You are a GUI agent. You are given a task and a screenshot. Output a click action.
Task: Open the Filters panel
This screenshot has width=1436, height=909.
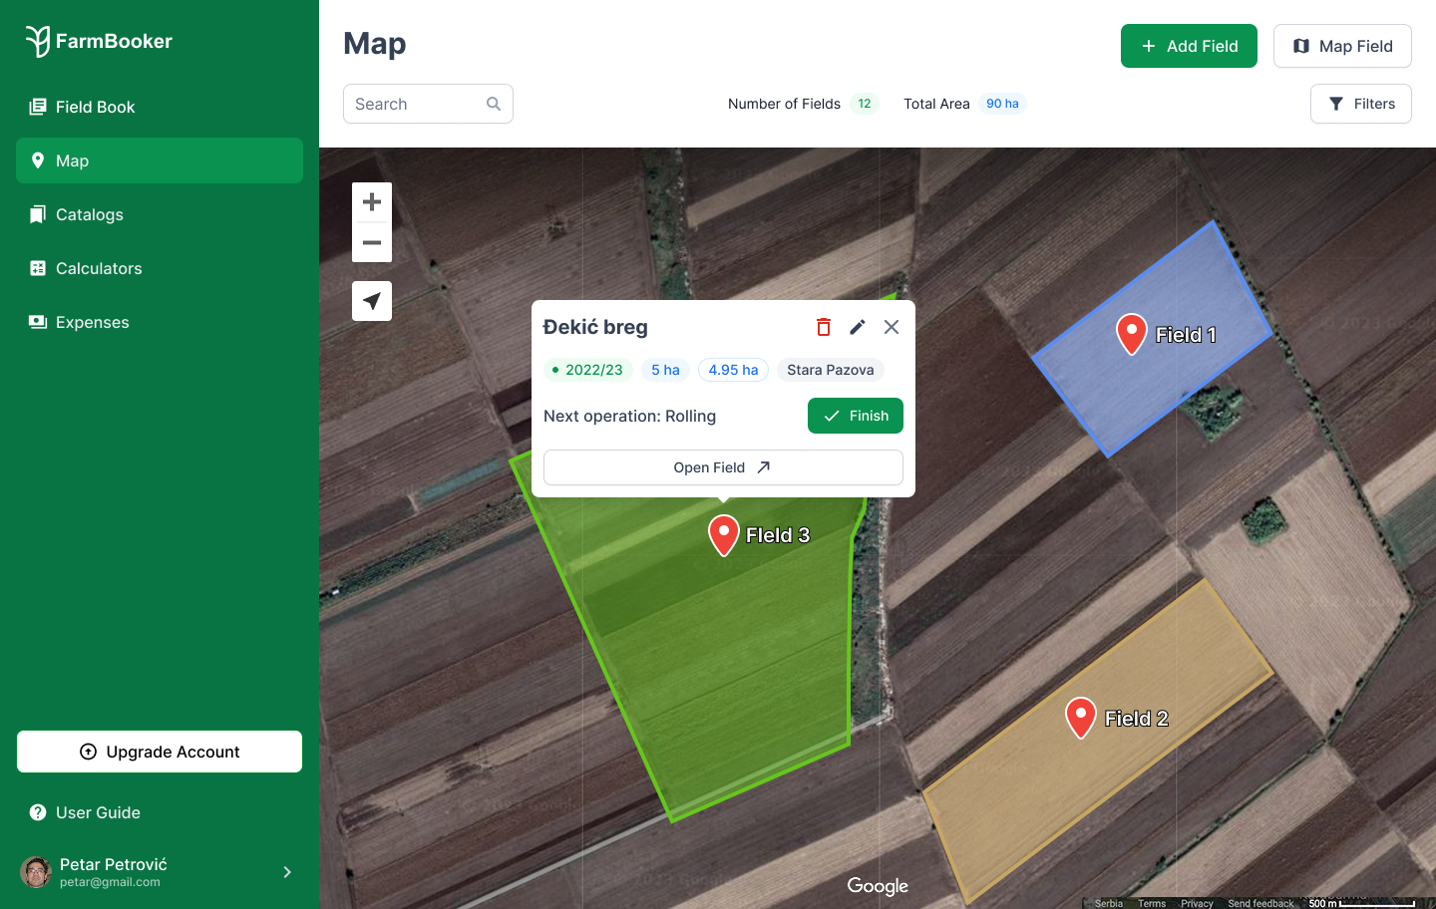(1360, 104)
